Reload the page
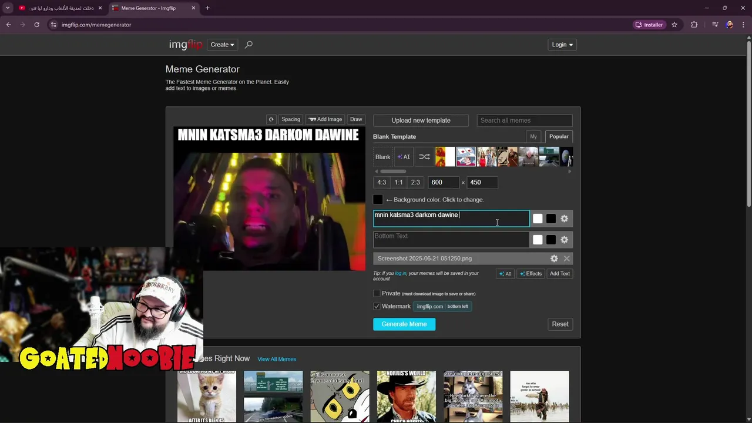 (x=36, y=25)
